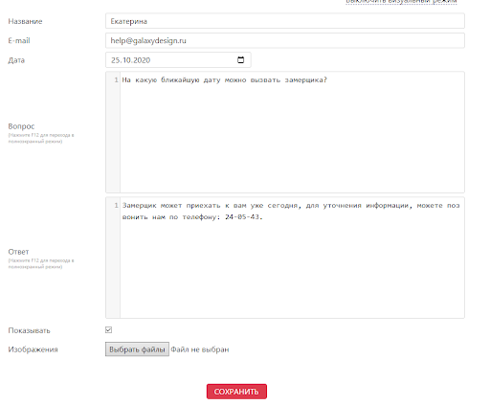This screenshot has width=490, height=405.
Task: Click the Вопрос field label
Action: point(21,126)
